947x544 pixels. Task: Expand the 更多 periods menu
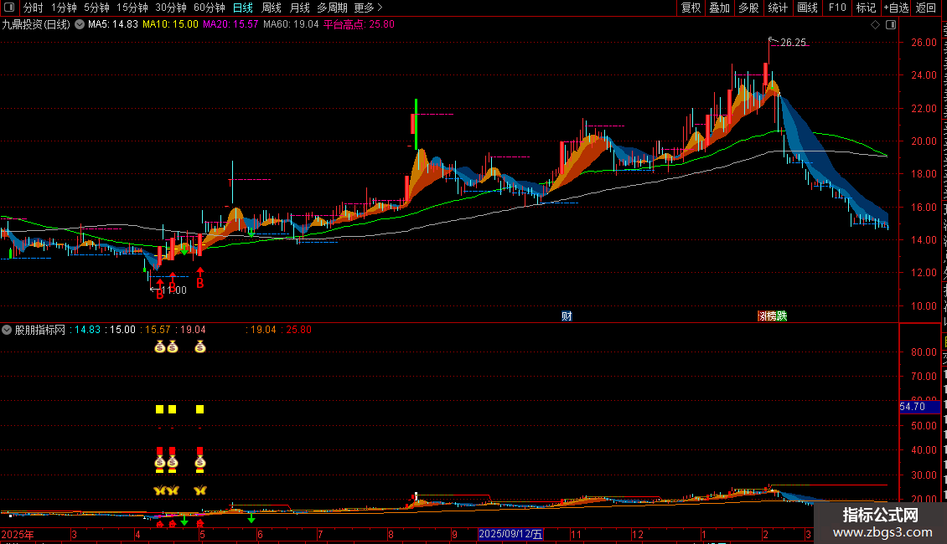[x=369, y=8]
